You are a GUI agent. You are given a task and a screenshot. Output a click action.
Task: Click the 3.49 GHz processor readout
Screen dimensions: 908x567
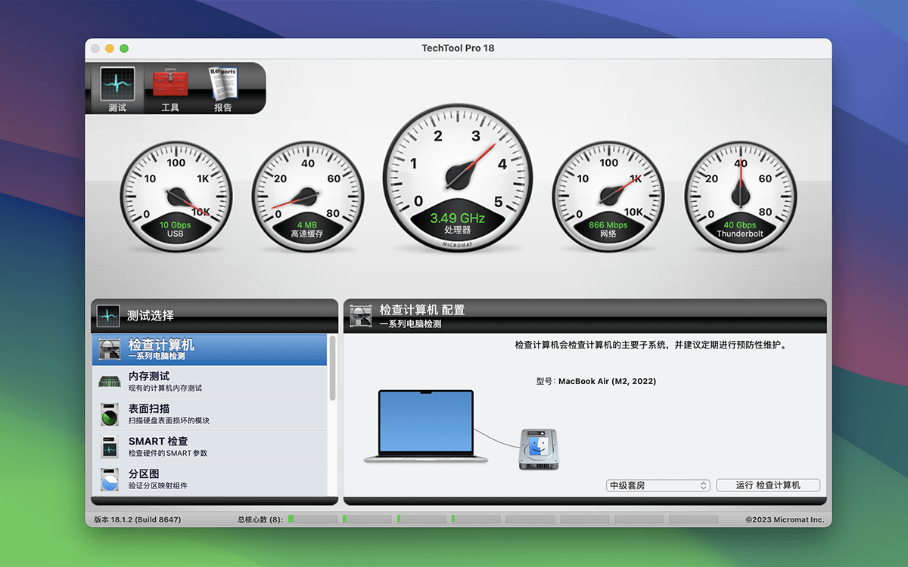click(457, 218)
